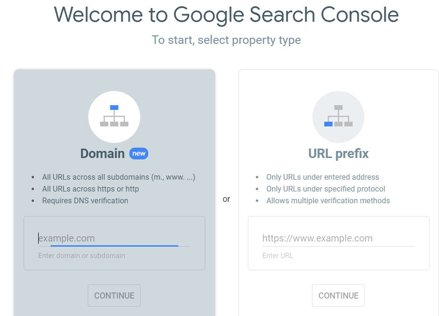439x316 pixels.
Task: Click the 'or' divider between cards
Action: click(226, 200)
